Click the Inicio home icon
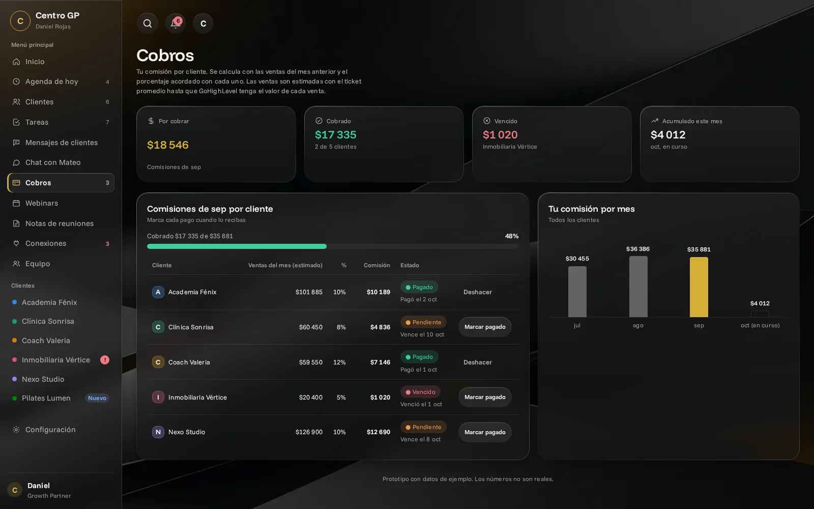Viewport: 814px width, 509px height. tap(16, 62)
